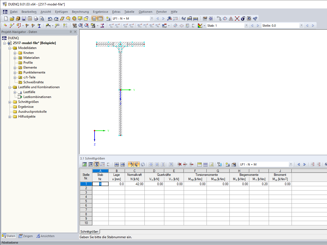The image size is (327, 245).
Task: Click the Save diskette icon
Action: [24, 19]
